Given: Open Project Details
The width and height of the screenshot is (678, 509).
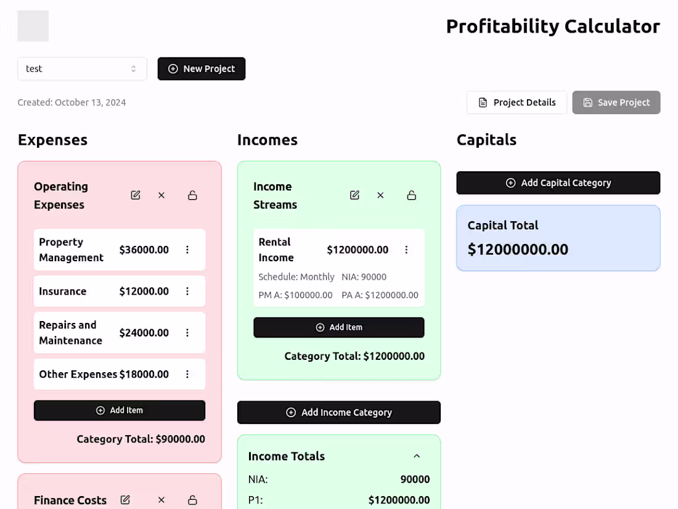Looking at the screenshot, I should [517, 102].
